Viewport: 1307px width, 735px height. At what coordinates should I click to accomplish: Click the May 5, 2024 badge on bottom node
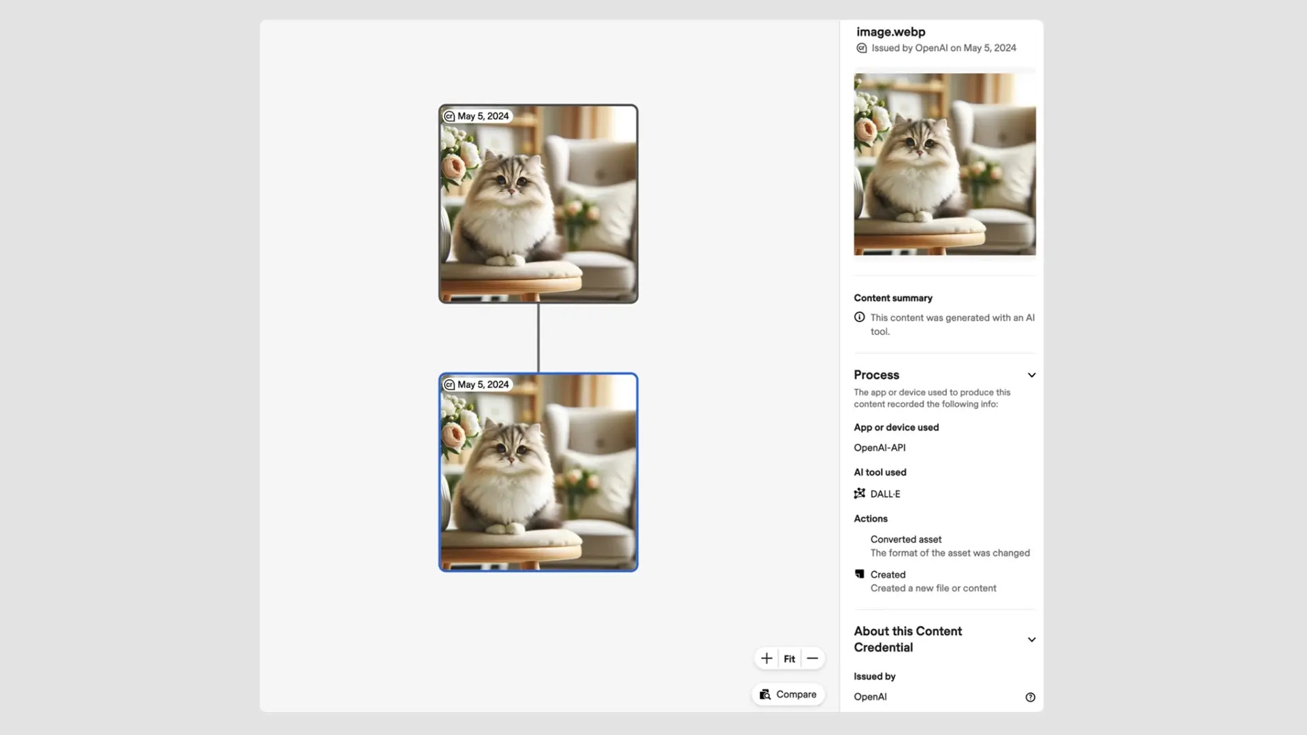[477, 385]
